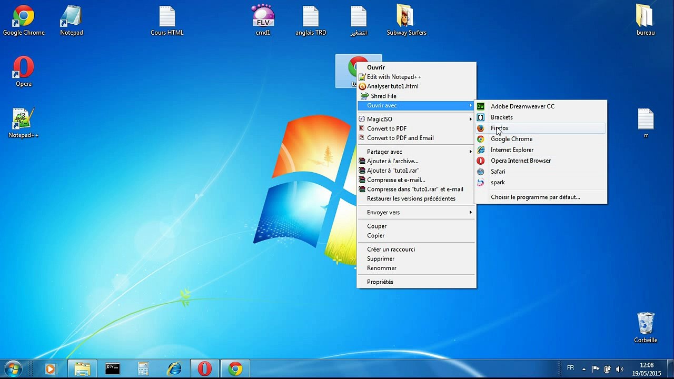Expand the Envoyer vers submenu
This screenshot has width=674, height=379.
click(416, 212)
